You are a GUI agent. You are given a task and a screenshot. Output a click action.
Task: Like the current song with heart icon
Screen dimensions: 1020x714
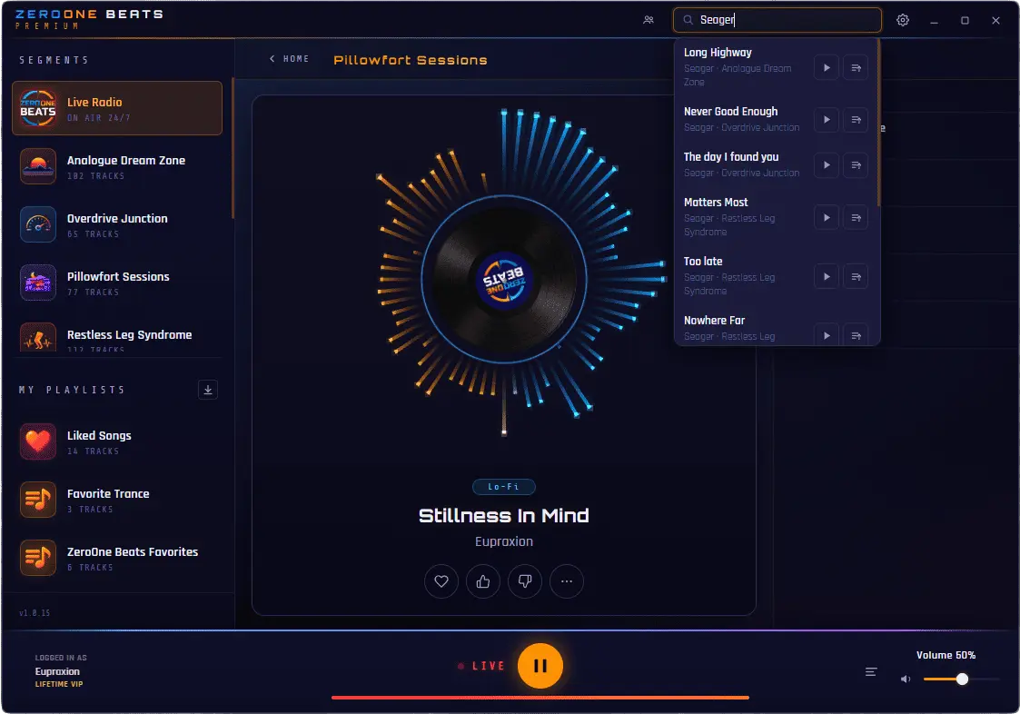click(x=441, y=581)
